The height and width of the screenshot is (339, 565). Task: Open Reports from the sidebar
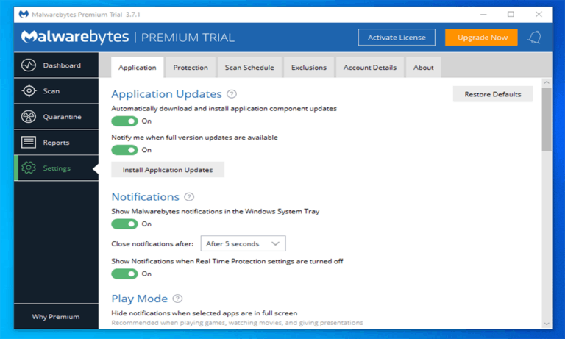56,143
